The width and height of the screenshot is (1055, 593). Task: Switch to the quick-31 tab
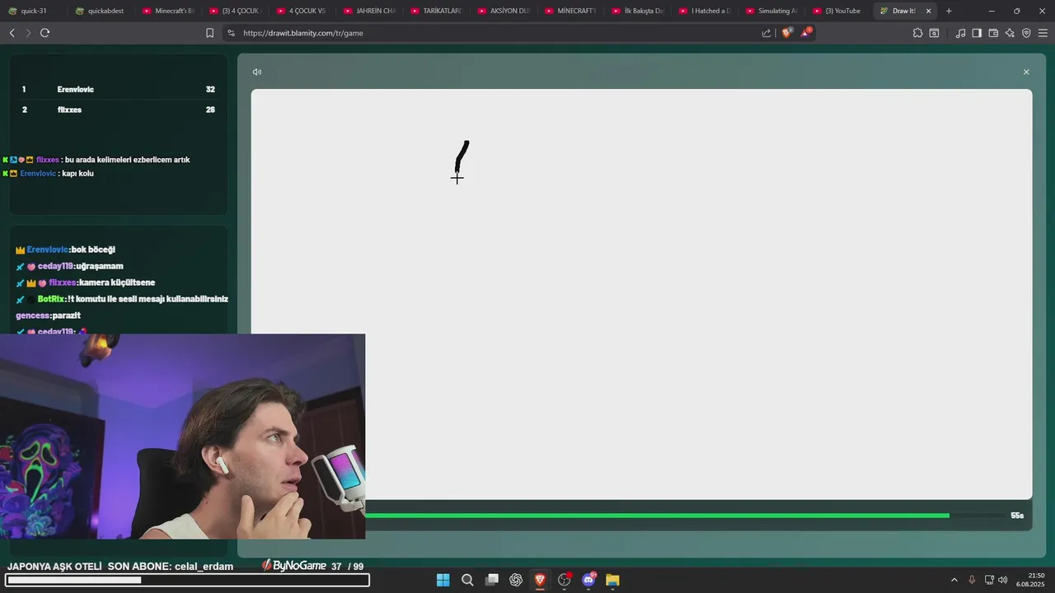[33, 11]
